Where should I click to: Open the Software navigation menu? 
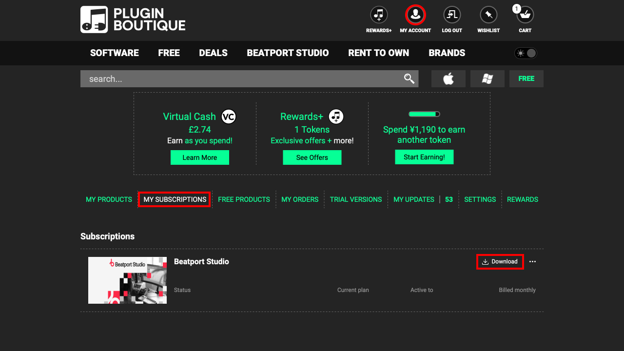tap(114, 53)
